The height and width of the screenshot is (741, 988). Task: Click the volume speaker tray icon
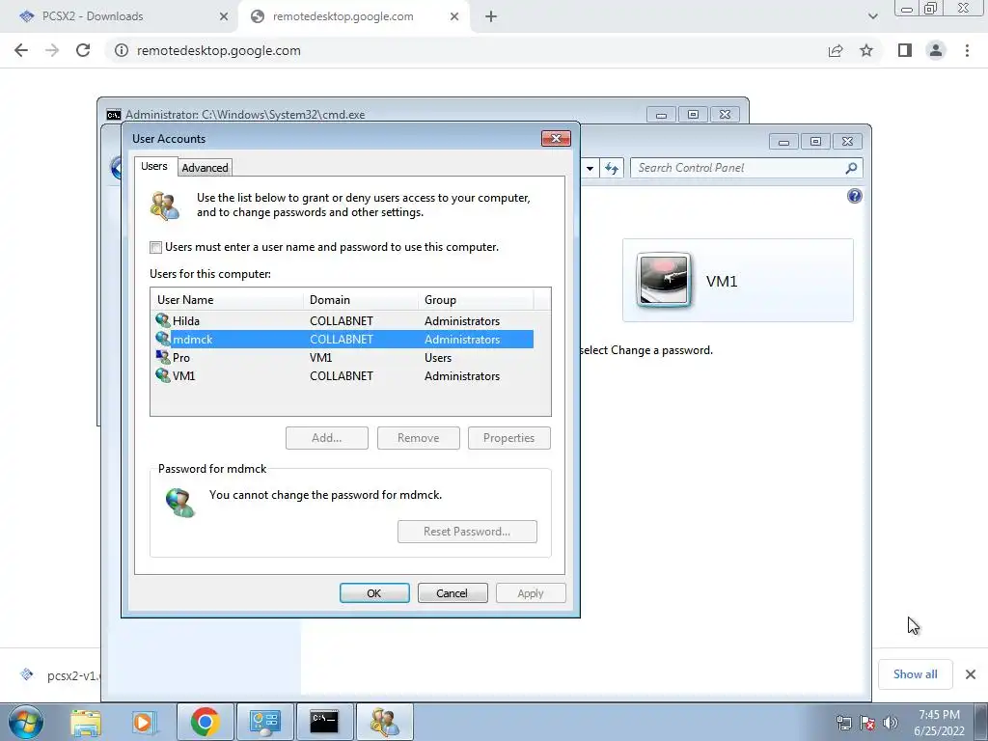pos(890,724)
